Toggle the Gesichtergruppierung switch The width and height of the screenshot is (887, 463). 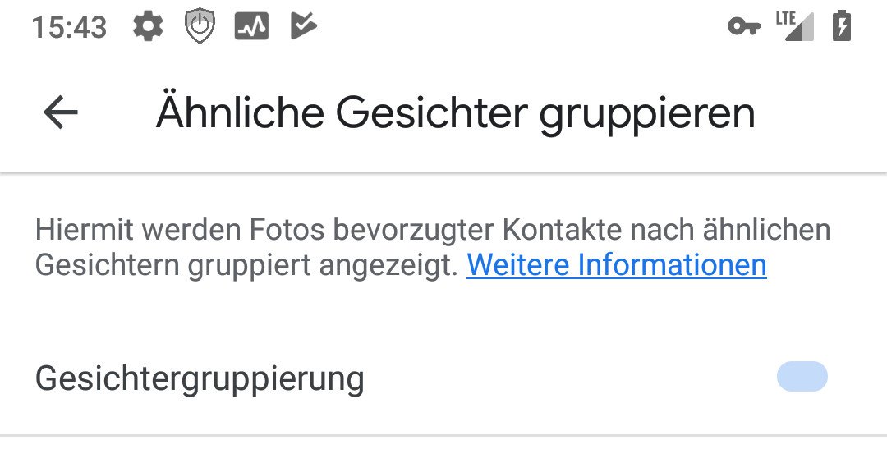coord(802,377)
